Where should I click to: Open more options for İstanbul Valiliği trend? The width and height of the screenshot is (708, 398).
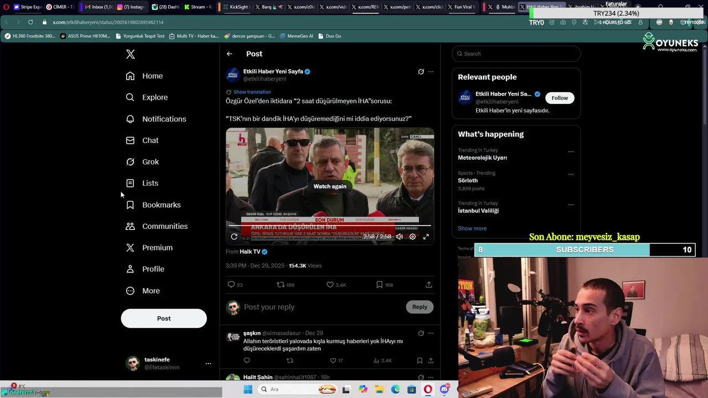coord(571,205)
